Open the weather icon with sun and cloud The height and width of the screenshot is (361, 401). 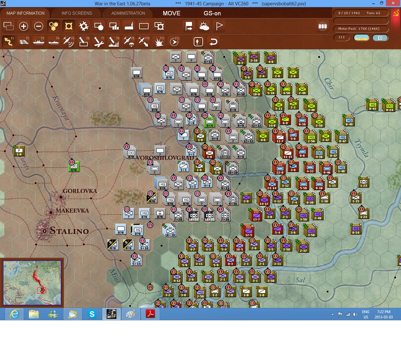pyautogui.click(x=204, y=26)
